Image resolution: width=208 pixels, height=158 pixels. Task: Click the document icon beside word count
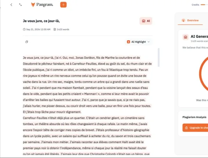tap(55, 30)
